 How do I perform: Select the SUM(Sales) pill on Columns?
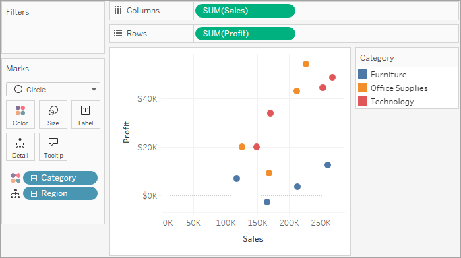245,11
